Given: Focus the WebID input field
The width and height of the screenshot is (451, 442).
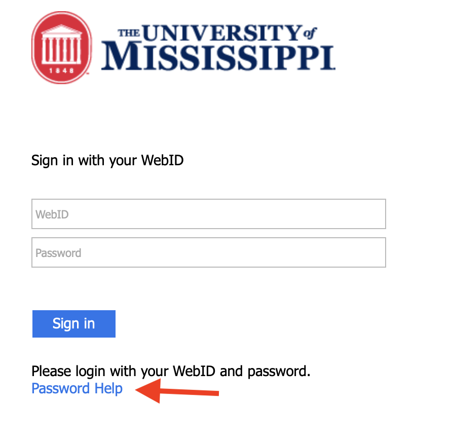Looking at the screenshot, I should [209, 214].
